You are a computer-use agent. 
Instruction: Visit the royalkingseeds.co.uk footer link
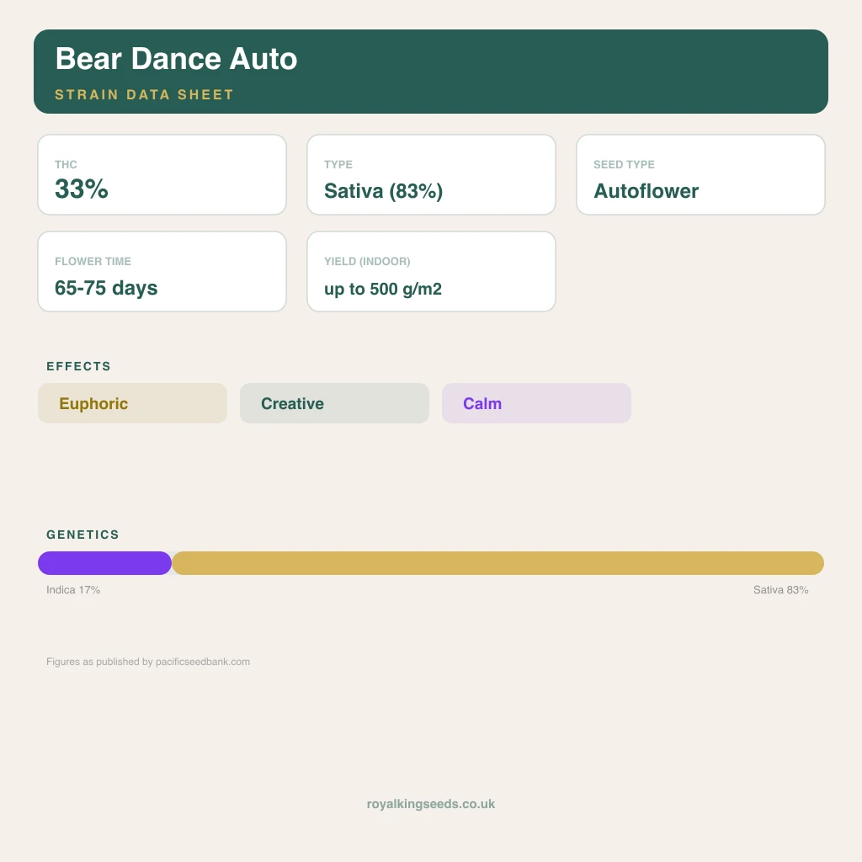coord(431,804)
